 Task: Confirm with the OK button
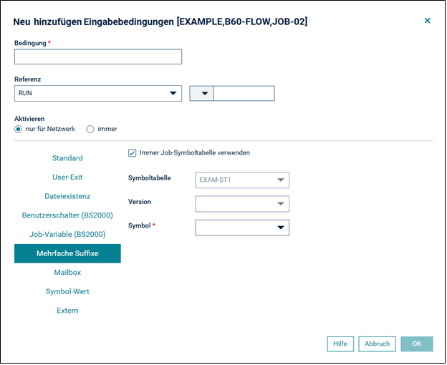(x=417, y=344)
